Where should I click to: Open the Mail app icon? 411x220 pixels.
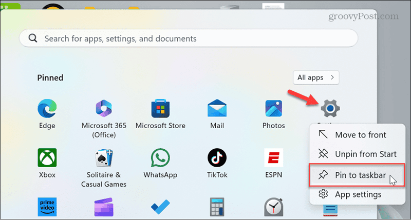coord(217,108)
